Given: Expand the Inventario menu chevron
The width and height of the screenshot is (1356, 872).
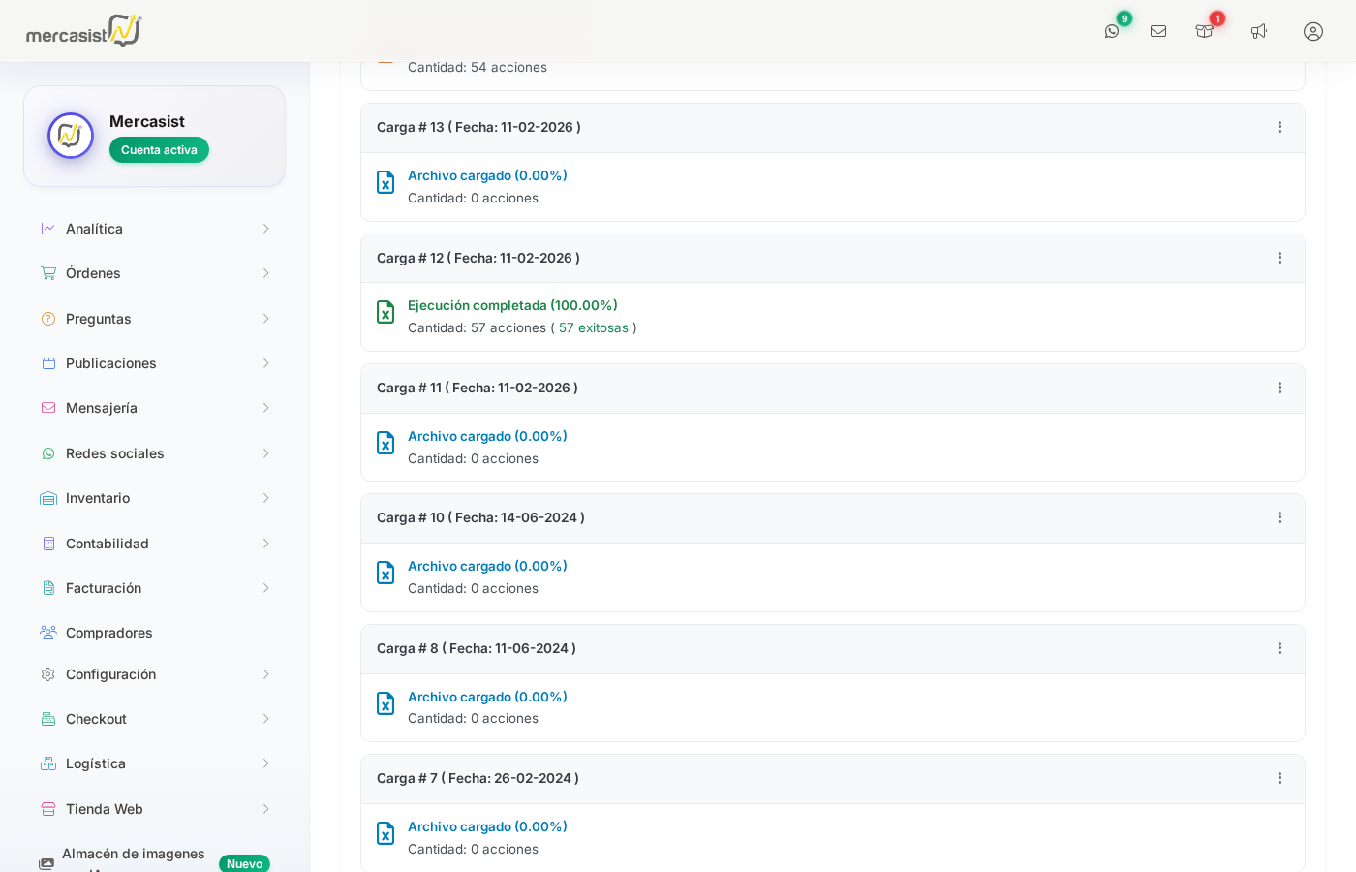Looking at the screenshot, I should coord(265,498).
